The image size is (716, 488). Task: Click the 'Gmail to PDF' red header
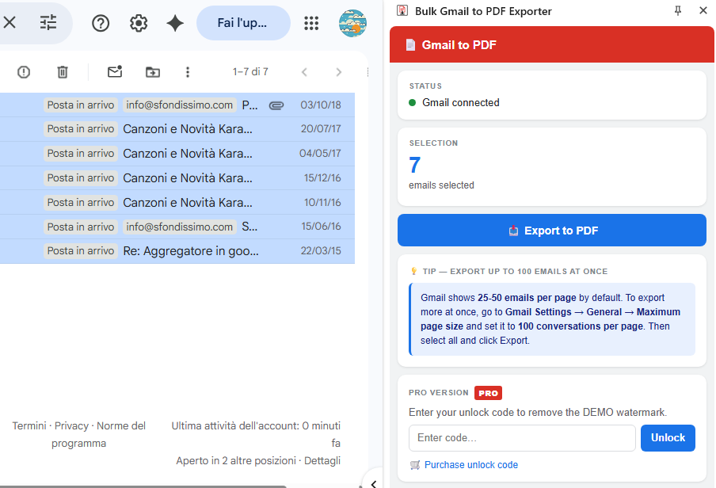point(551,45)
